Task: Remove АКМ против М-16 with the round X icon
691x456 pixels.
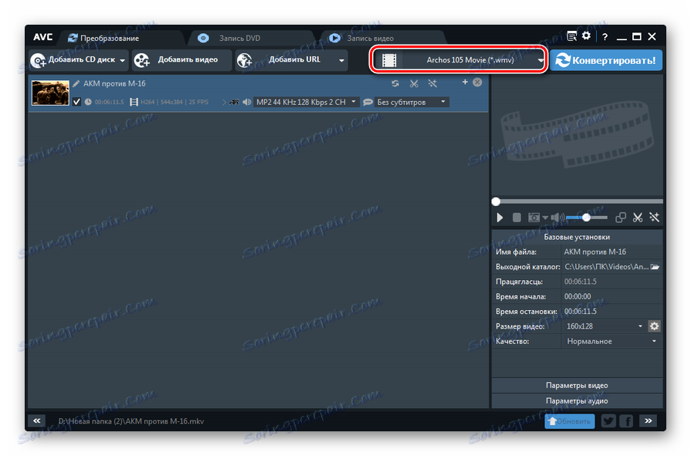Action: (x=477, y=83)
